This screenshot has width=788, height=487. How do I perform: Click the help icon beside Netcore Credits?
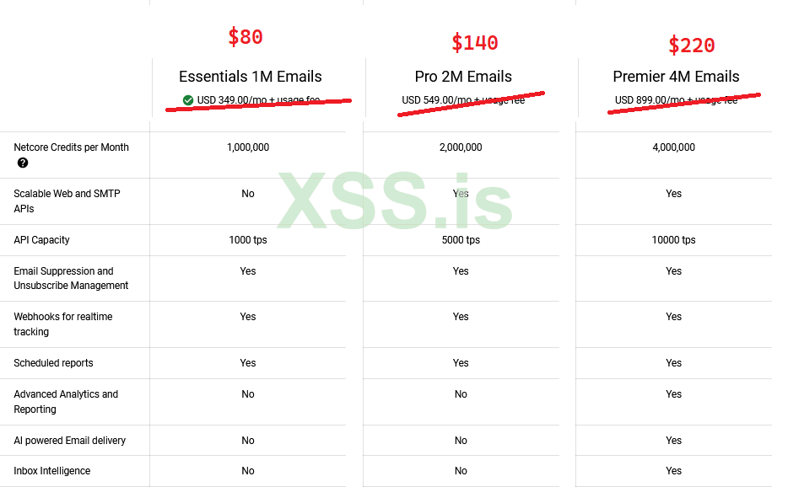23,163
